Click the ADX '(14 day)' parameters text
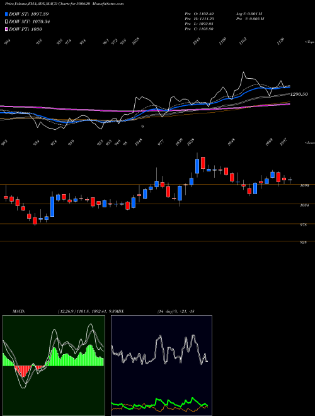The image size is (315, 416). tap(166, 311)
